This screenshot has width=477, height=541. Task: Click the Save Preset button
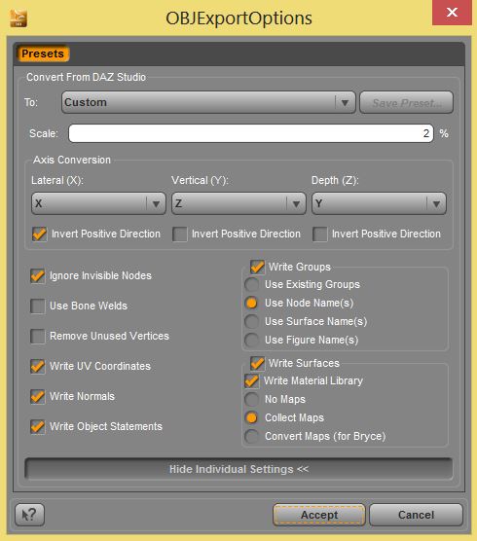(406, 102)
